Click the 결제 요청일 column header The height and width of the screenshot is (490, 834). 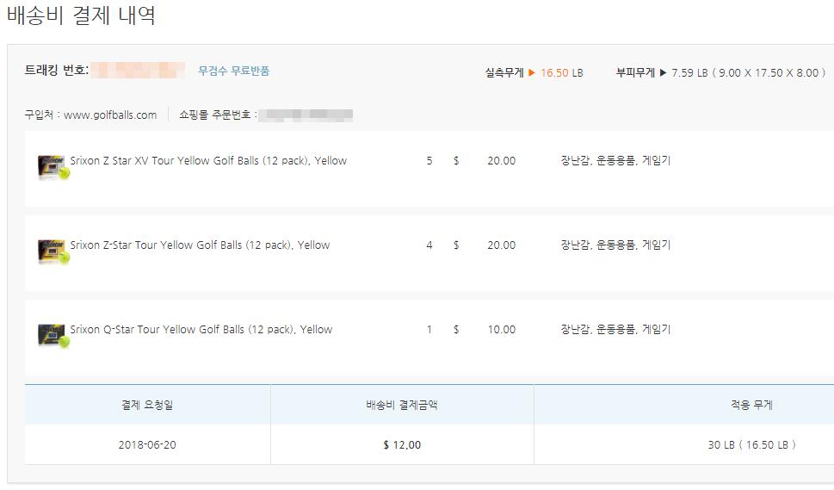(147, 405)
